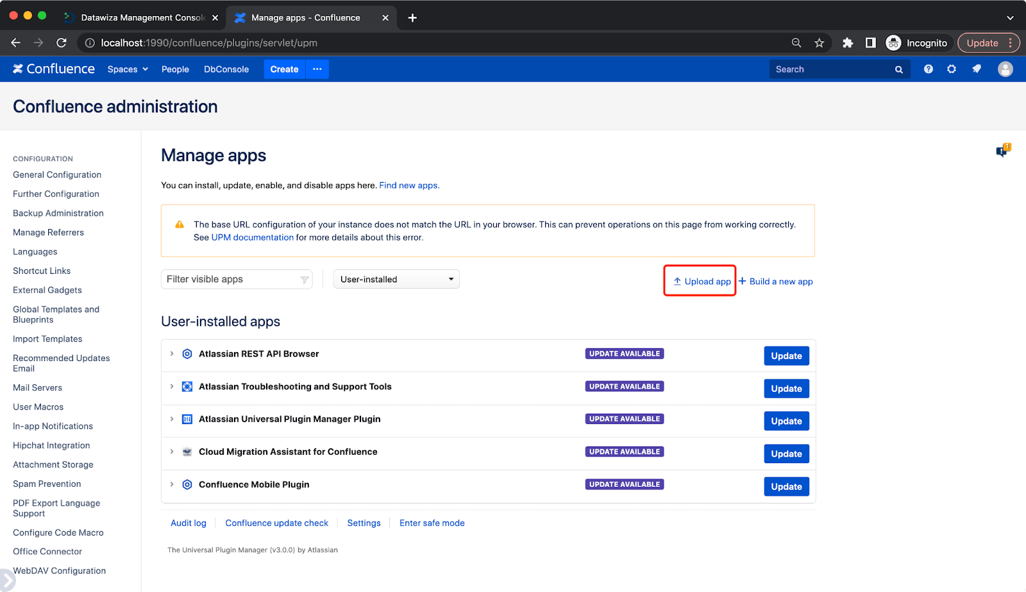The image size is (1026, 592).
Task: Open the UPM documentation link
Action: point(253,237)
